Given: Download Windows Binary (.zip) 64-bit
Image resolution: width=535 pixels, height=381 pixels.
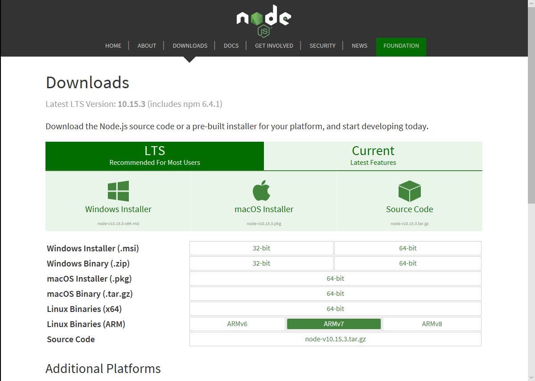Looking at the screenshot, I should tap(408, 263).
